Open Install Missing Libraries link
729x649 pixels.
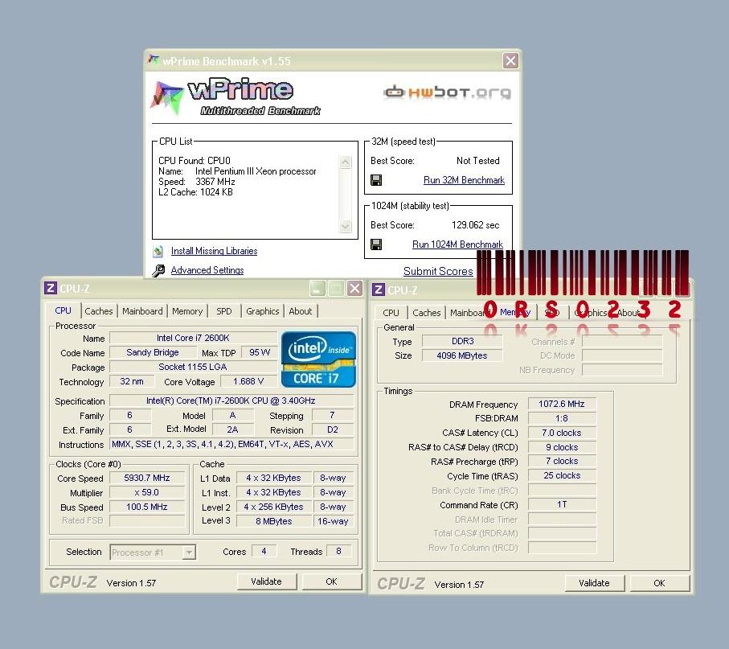coord(214,251)
